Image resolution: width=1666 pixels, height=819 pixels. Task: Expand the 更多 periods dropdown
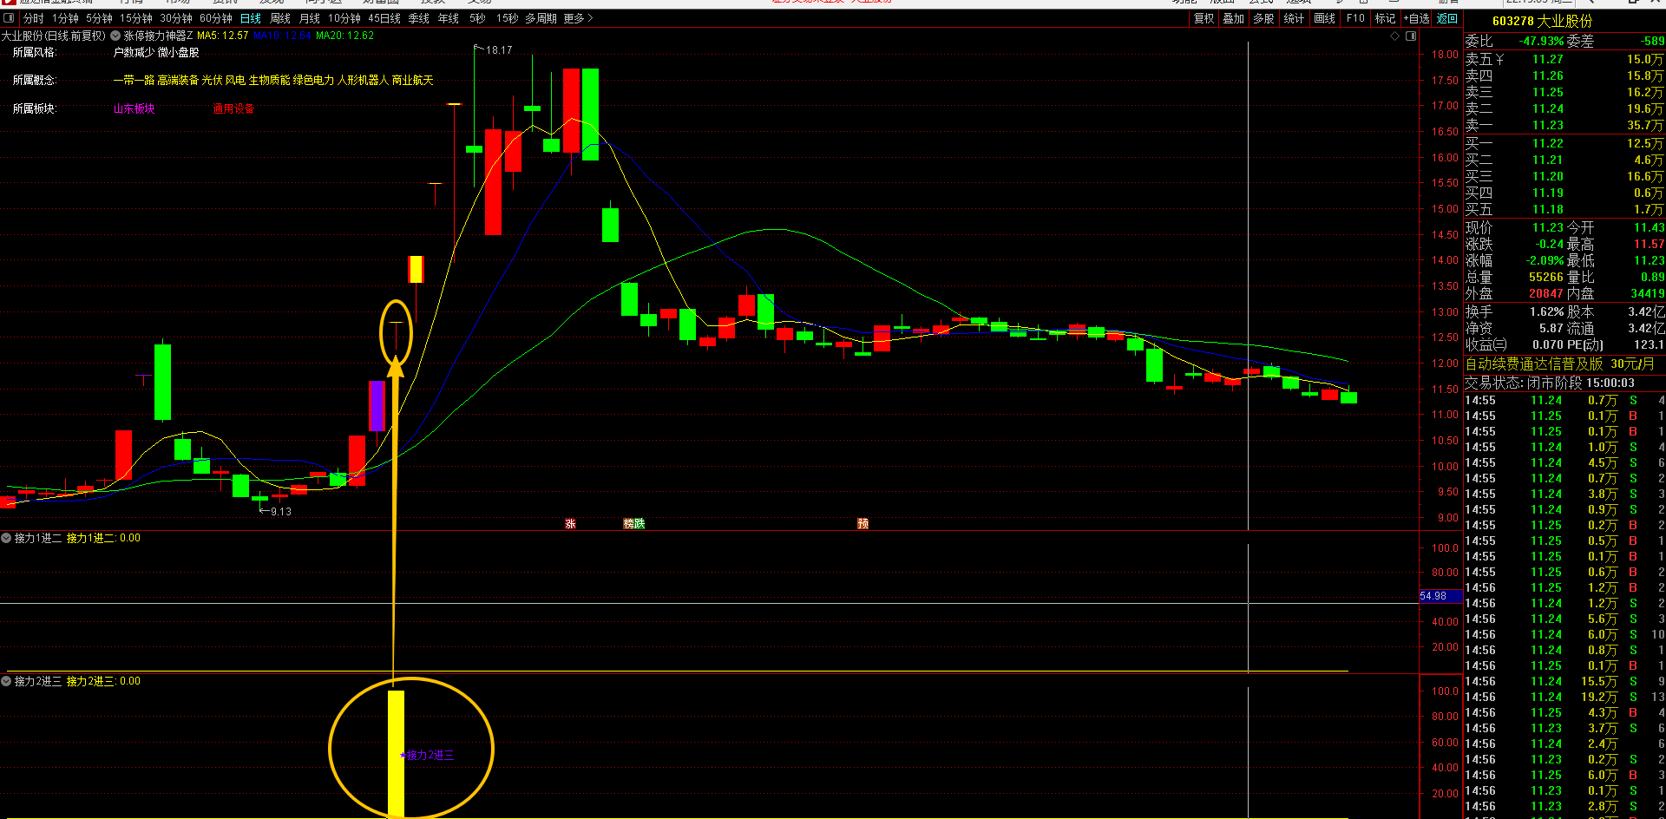click(578, 18)
